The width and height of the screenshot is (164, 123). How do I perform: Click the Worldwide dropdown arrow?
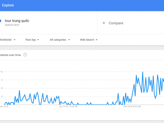tap(15, 40)
